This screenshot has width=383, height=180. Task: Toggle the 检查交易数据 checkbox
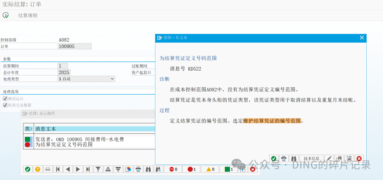(x=5, y=105)
